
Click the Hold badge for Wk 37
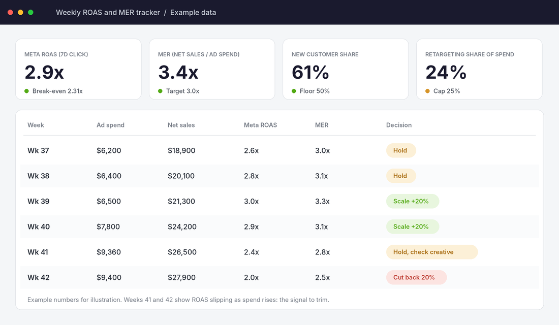pyautogui.click(x=401, y=150)
